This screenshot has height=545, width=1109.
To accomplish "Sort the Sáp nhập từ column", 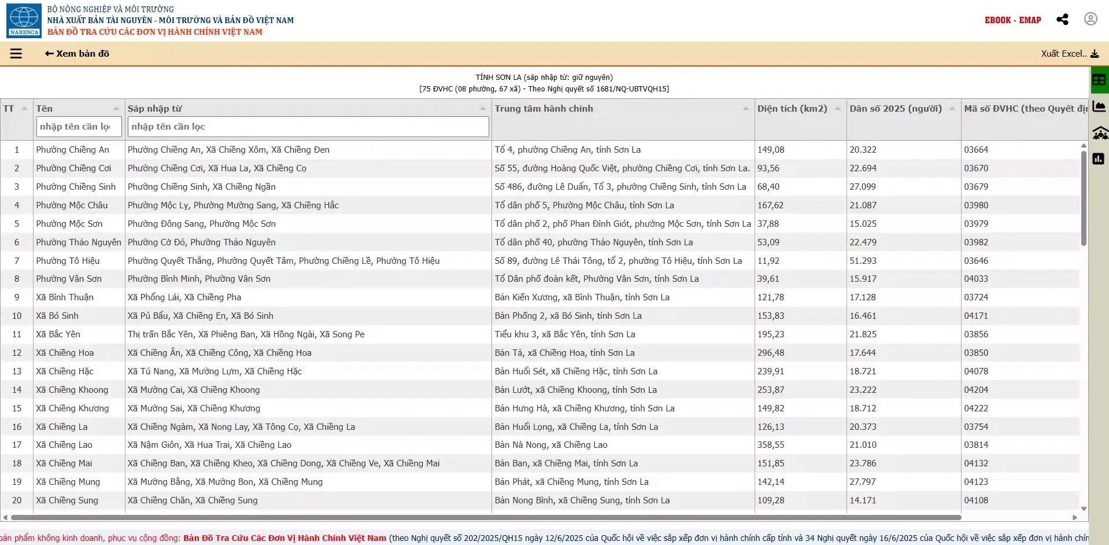I will coord(483,109).
